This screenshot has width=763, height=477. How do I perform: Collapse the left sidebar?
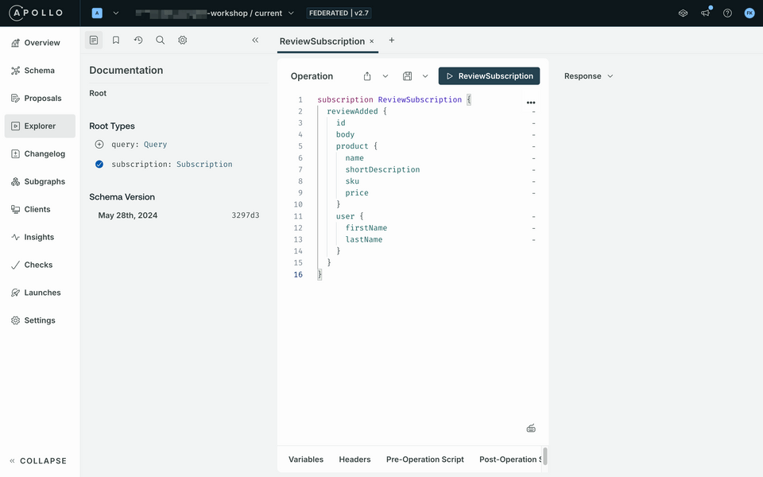38,460
